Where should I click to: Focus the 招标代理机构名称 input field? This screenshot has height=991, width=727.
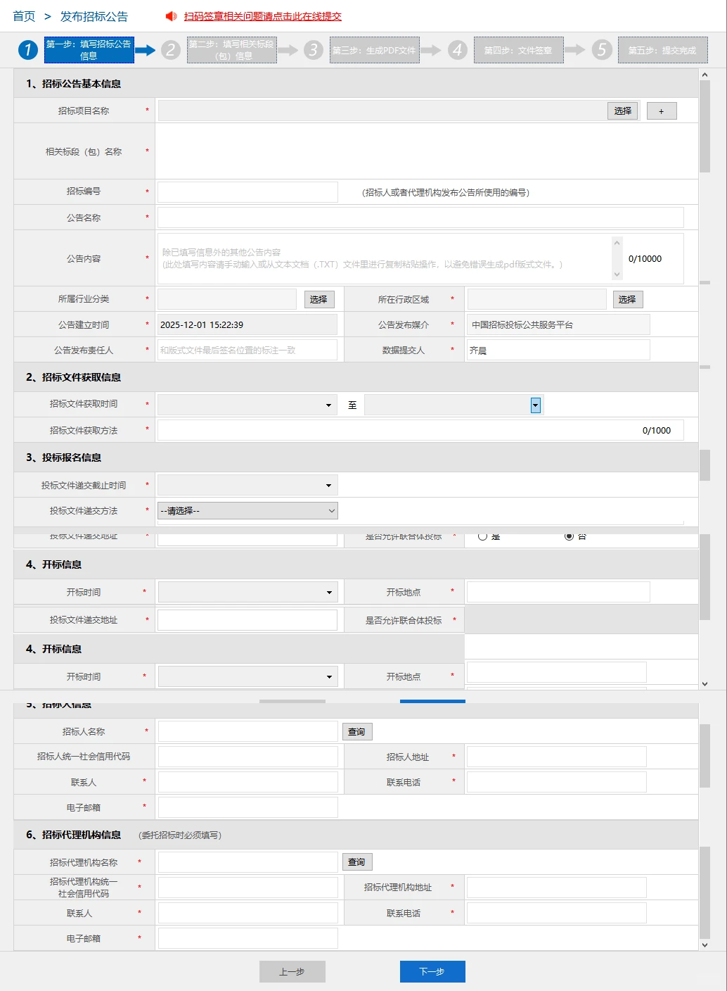(247, 862)
